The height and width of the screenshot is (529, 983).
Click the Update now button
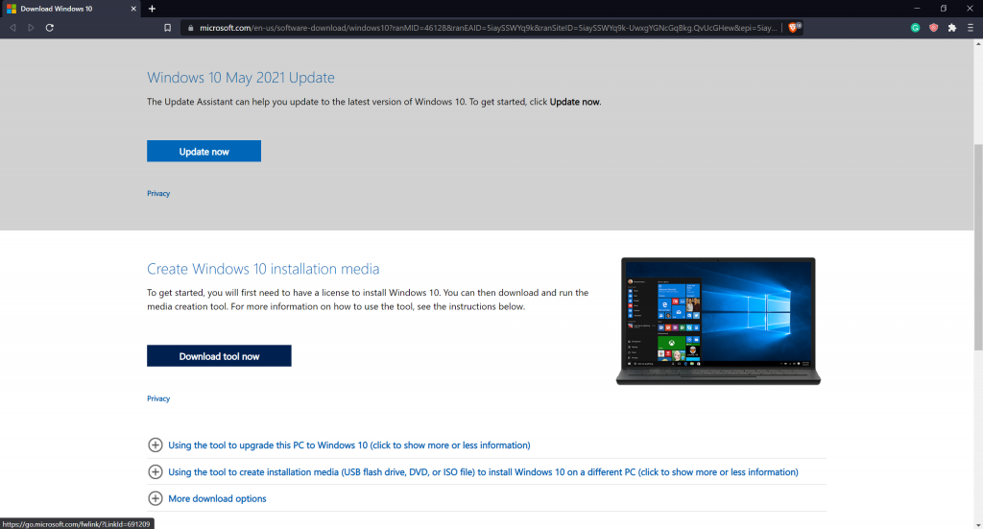(x=204, y=151)
